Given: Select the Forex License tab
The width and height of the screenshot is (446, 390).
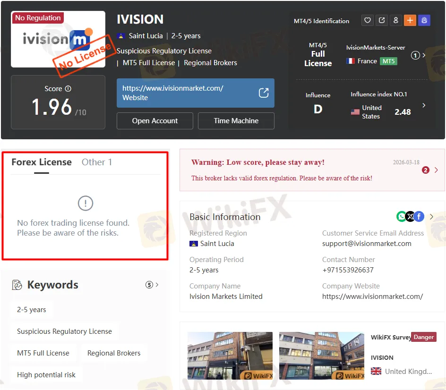Looking at the screenshot, I should click(42, 162).
